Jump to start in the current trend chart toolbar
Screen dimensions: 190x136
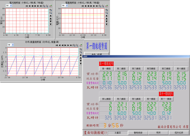27,6
